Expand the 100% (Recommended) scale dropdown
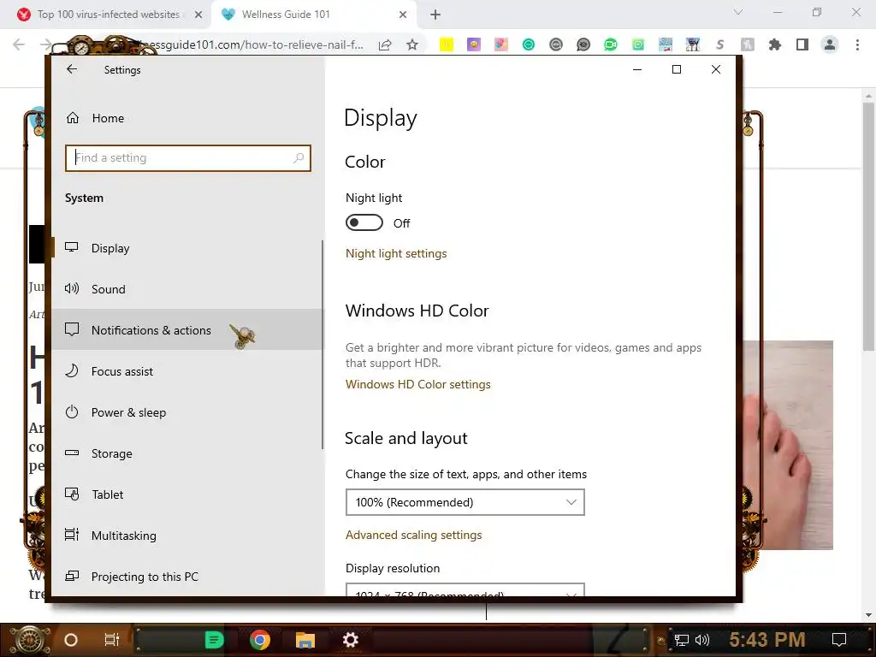The width and height of the screenshot is (876, 657). pyautogui.click(x=465, y=502)
